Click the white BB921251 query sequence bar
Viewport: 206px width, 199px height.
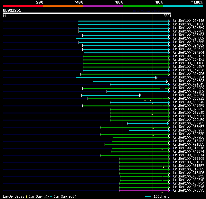click(87, 13)
